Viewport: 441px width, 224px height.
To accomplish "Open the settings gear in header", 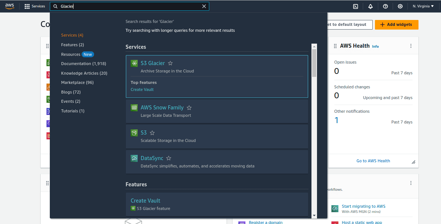I will point(400,6).
